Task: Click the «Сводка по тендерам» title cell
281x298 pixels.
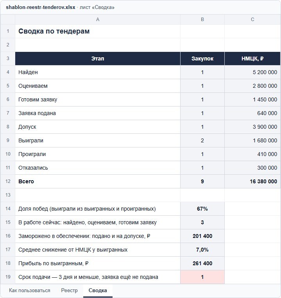Action: [x=98, y=31]
